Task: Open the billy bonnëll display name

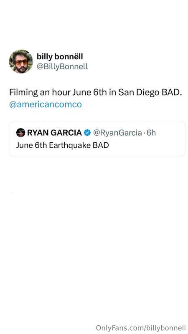Action: (x=60, y=57)
